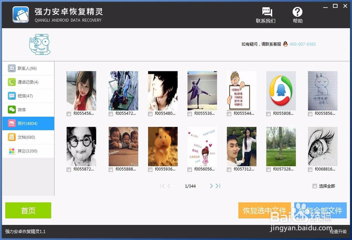Tick the checkbox for f0068816
The image size is (352, 240).
(310, 170)
